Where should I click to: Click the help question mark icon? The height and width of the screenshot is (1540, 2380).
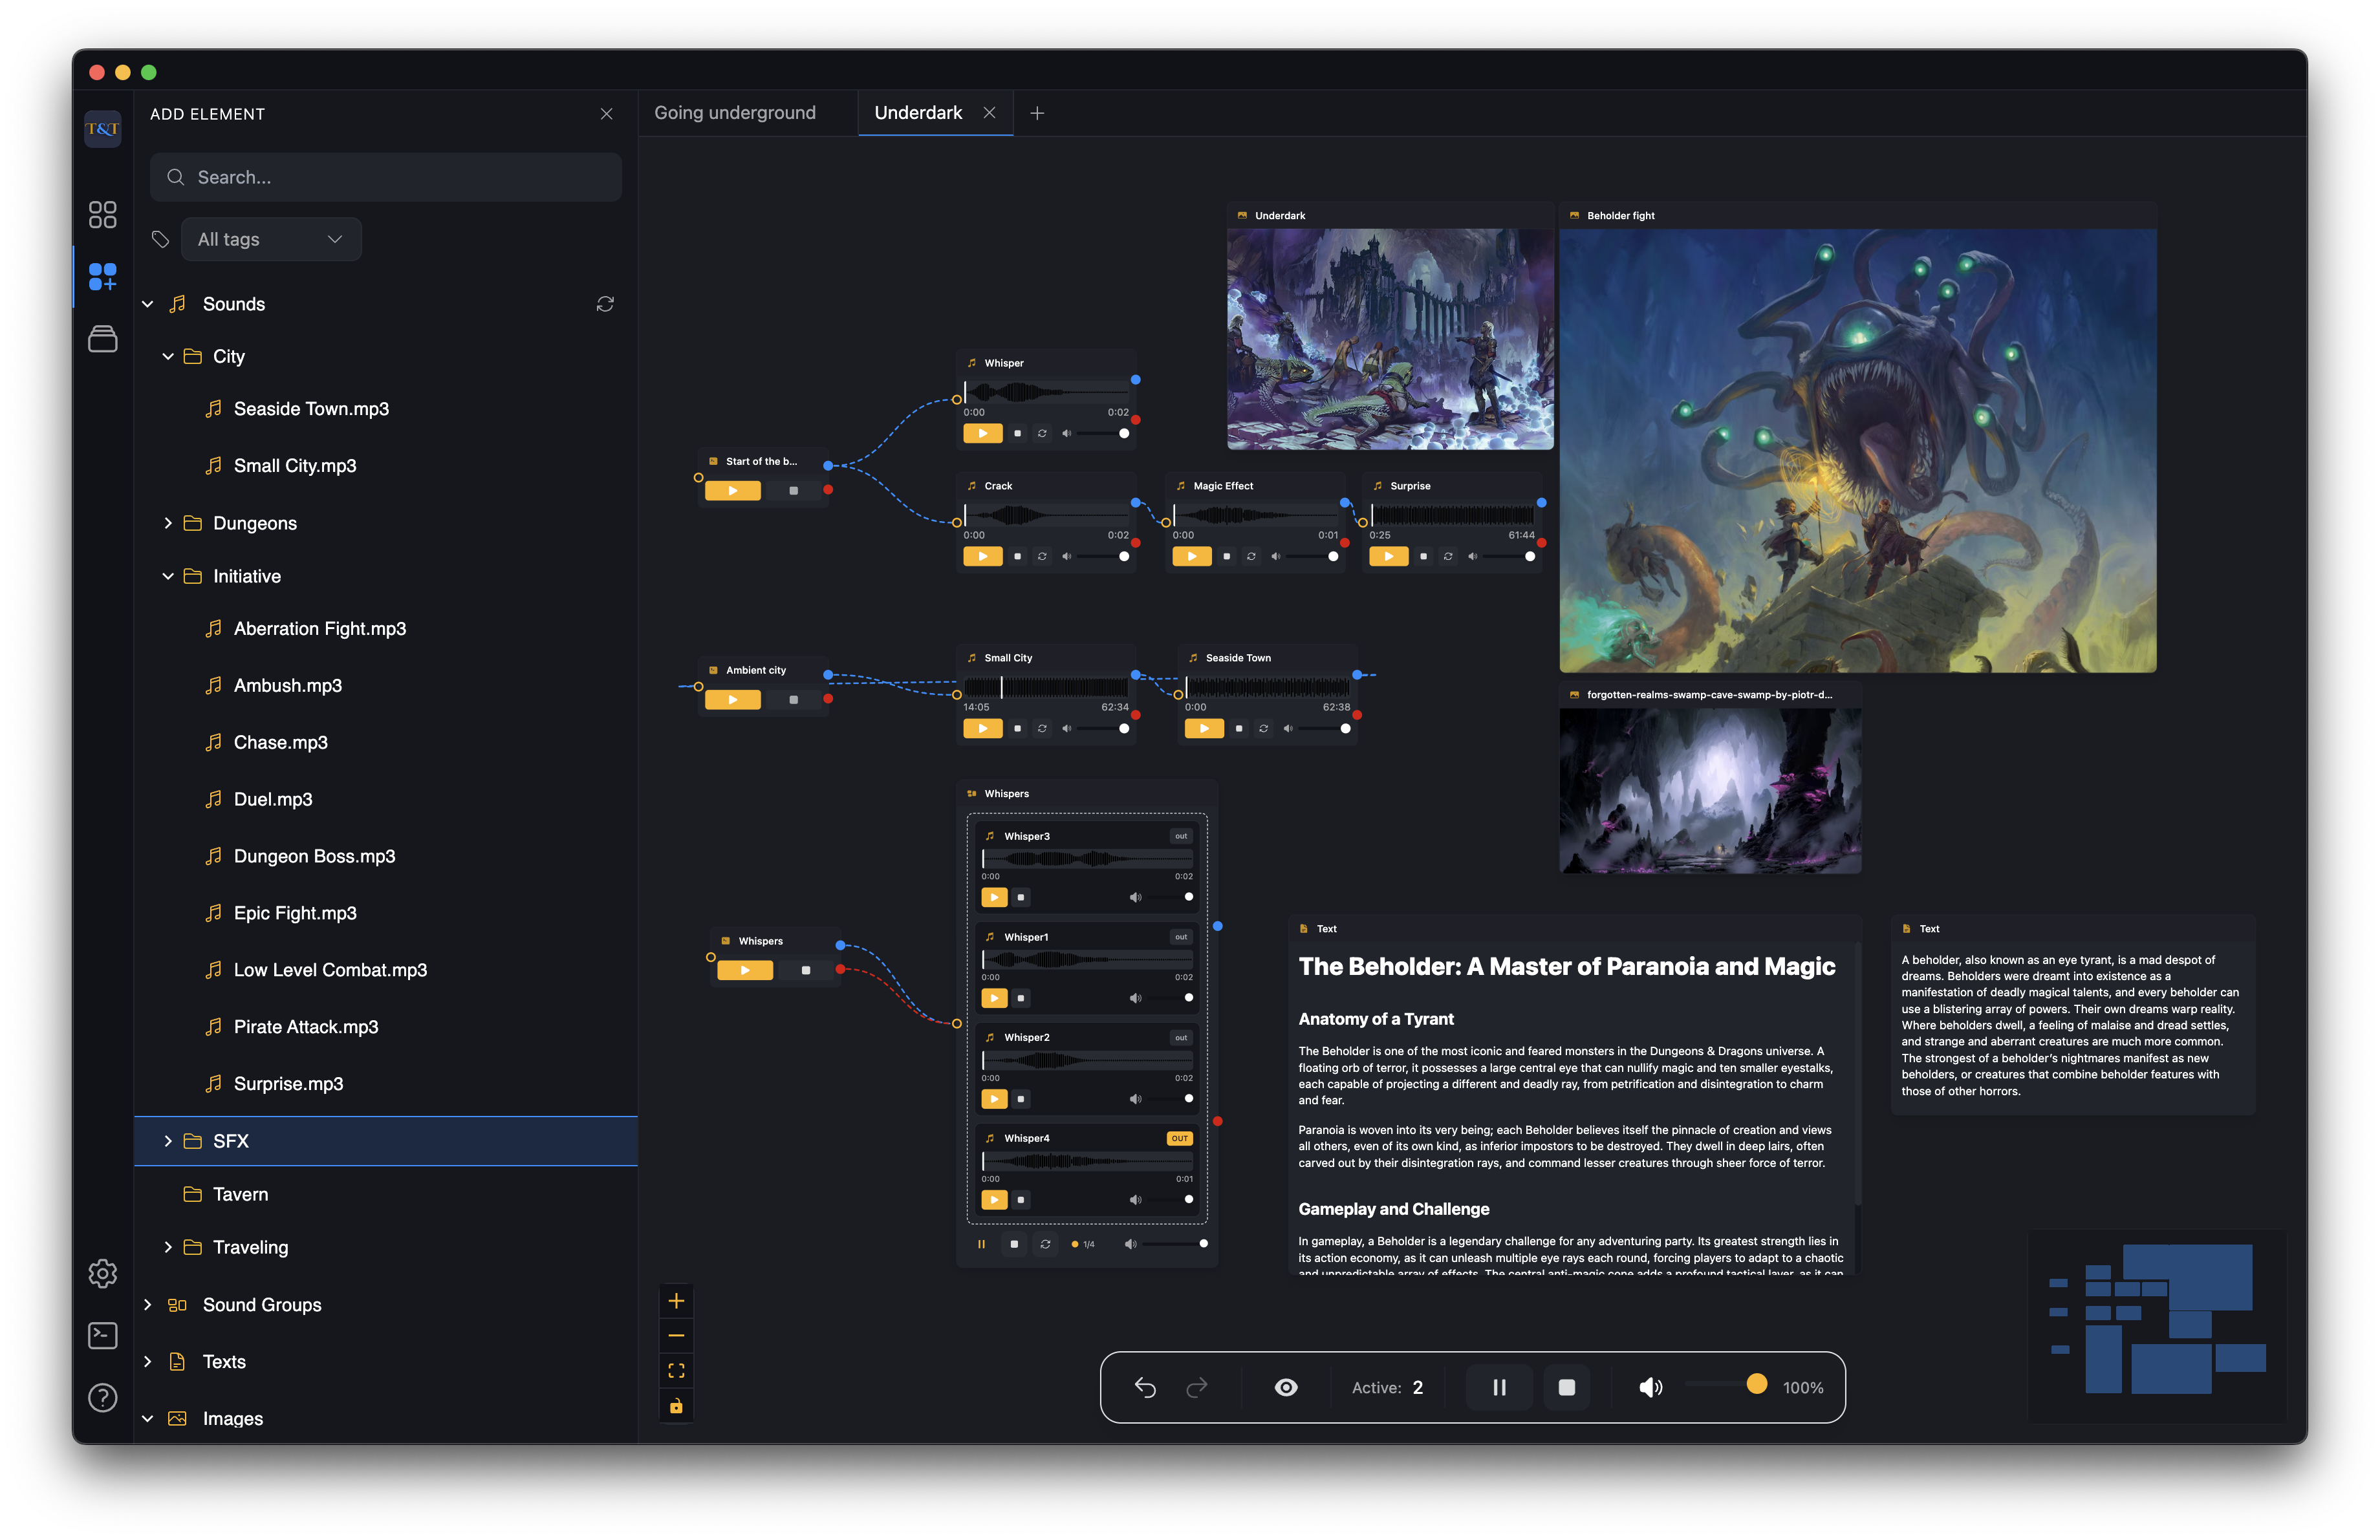(x=102, y=1397)
